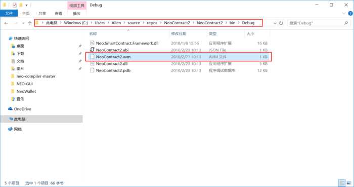The width and height of the screenshot is (354, 187).
Task: Switch to the 查看 ribbon tab
Action: click(x=59, y=14)
